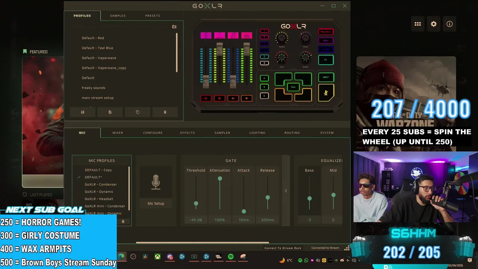Click Connect To Stream Deck
This screenshot has height=269, width=478.
pos(283,248)
